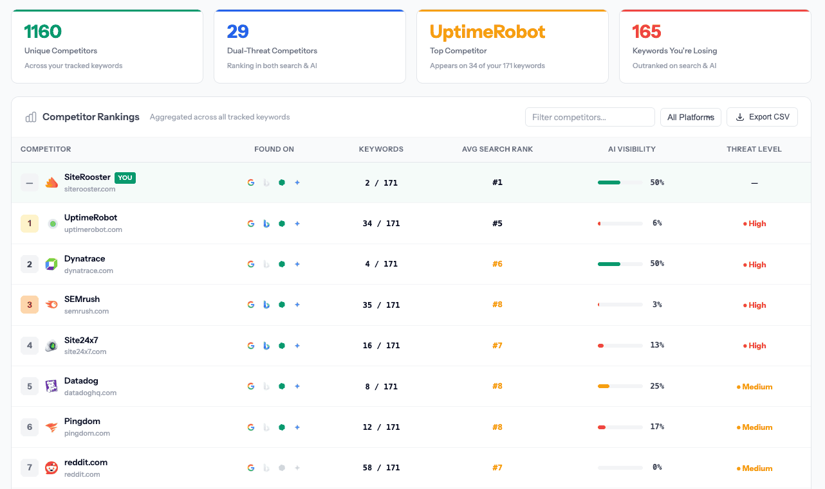The width and height of the screenshot is (825, 489).
Task: Open the All Platforms dropdown
Action: tap(691, 117)
